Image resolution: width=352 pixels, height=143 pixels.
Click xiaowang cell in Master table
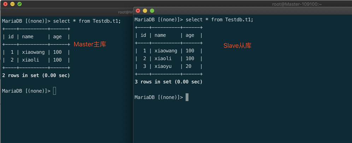33,52
